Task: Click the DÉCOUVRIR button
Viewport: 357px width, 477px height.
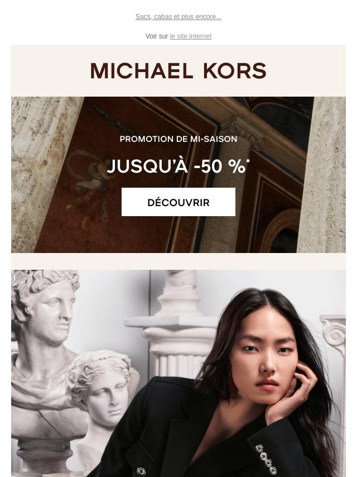Action: (x=178, y=202)
